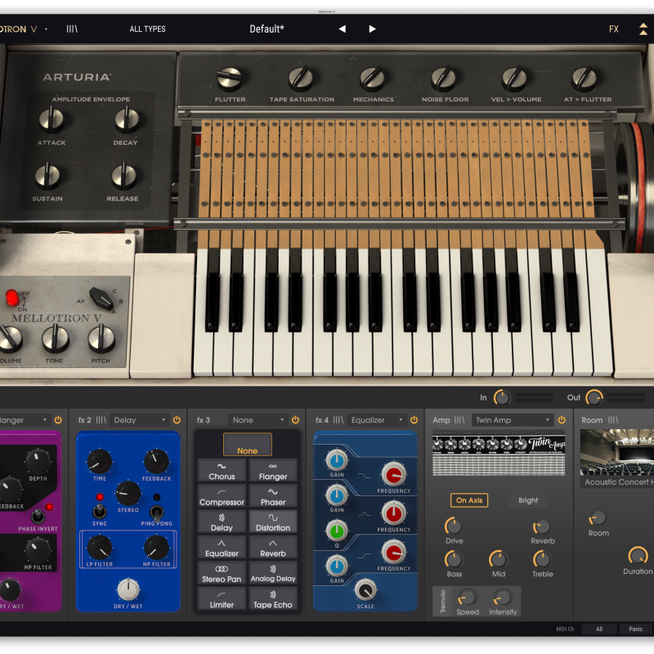Choose the Phaser effect tile
Screen dimensions: 654x654
[x=273, y=496]
